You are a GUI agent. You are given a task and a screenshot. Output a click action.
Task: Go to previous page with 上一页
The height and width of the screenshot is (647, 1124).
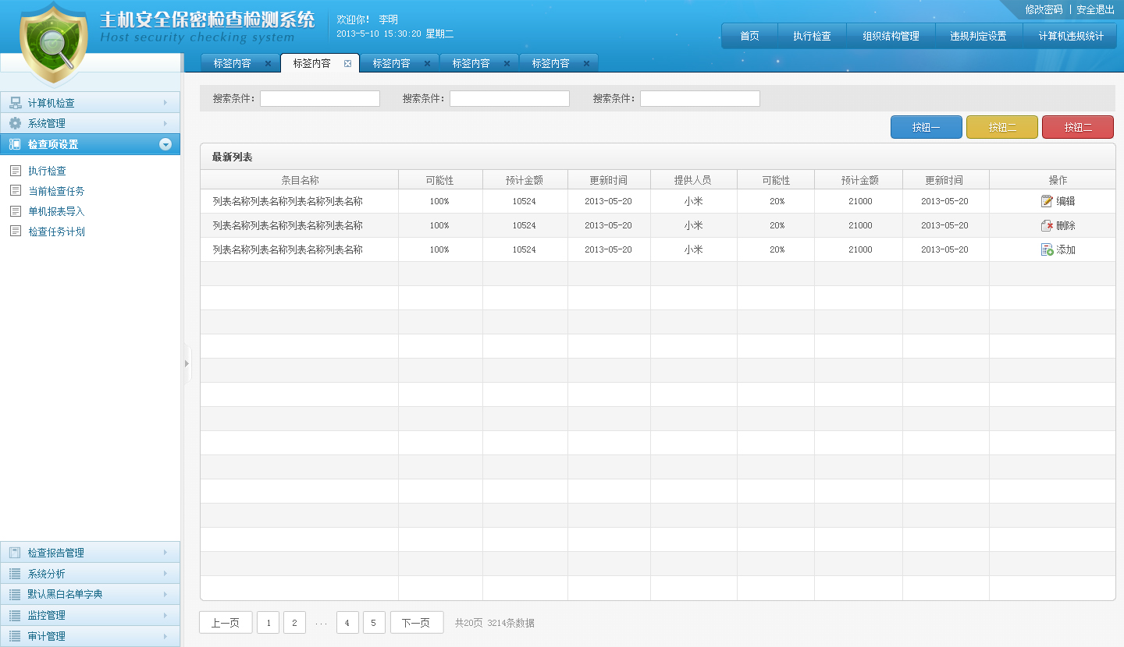click(226, 623)
